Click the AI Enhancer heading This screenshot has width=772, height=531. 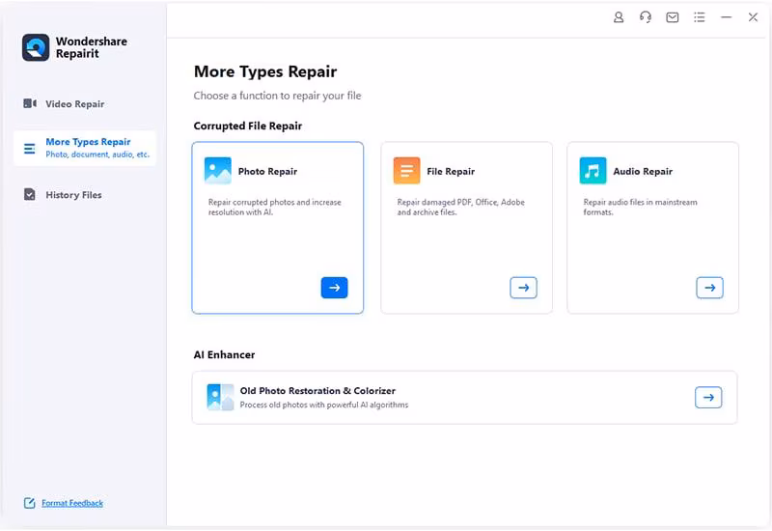(224, 354)
